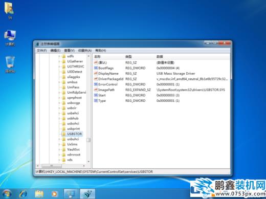Click the tree horizontal scroll left arrow
Screen dimensions: 266x199
38,166
